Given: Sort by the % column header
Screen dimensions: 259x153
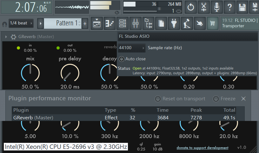Looking at the screenshot, I should [x=133, y=110].
